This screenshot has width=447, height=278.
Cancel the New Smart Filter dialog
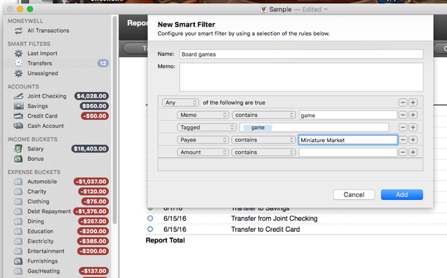[354, 194]
